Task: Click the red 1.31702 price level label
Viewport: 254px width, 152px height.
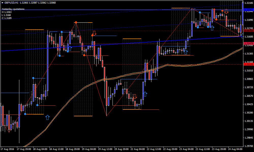Action: (x=248, y=31)
